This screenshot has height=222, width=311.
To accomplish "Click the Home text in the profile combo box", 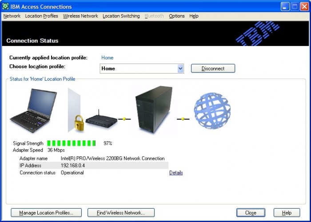I will 108,69.
